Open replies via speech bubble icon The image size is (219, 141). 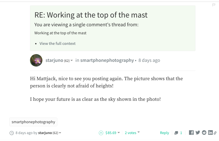click(x=176, y=133)
